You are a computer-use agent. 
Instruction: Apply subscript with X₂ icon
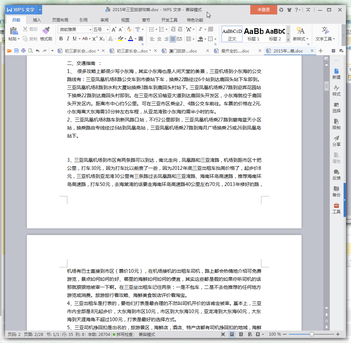(x=102, y=39)
